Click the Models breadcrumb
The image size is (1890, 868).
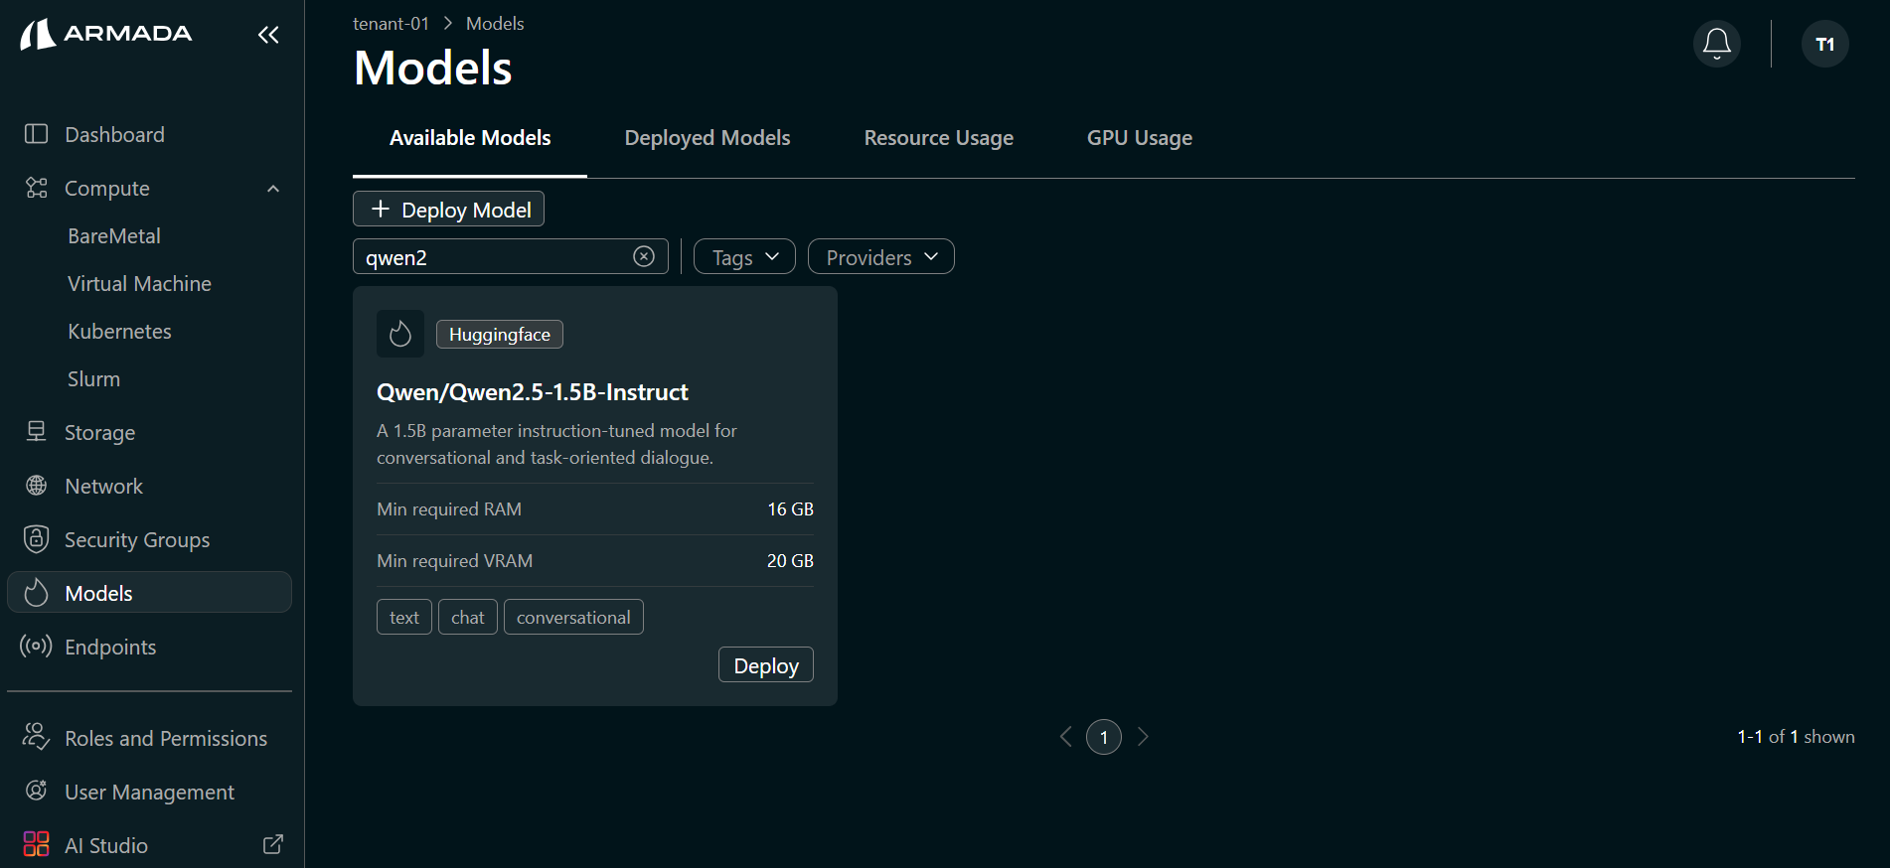pos(495,23)
